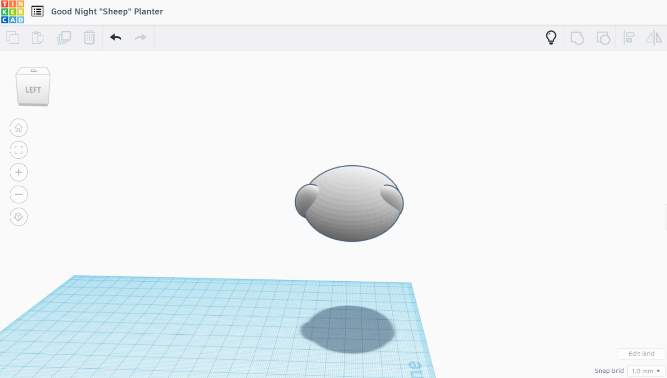Image resolution: width=667 pixels, height=378 pixels.
Task: Zoom out with the minus button
Action: pyautogui.click(x=19, y=195)
